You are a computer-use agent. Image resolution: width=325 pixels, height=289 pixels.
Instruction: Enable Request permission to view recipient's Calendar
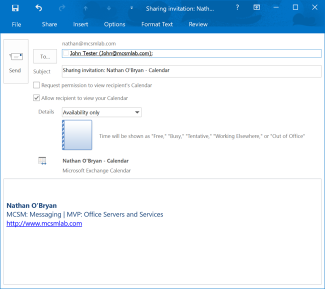coord(36,85)
